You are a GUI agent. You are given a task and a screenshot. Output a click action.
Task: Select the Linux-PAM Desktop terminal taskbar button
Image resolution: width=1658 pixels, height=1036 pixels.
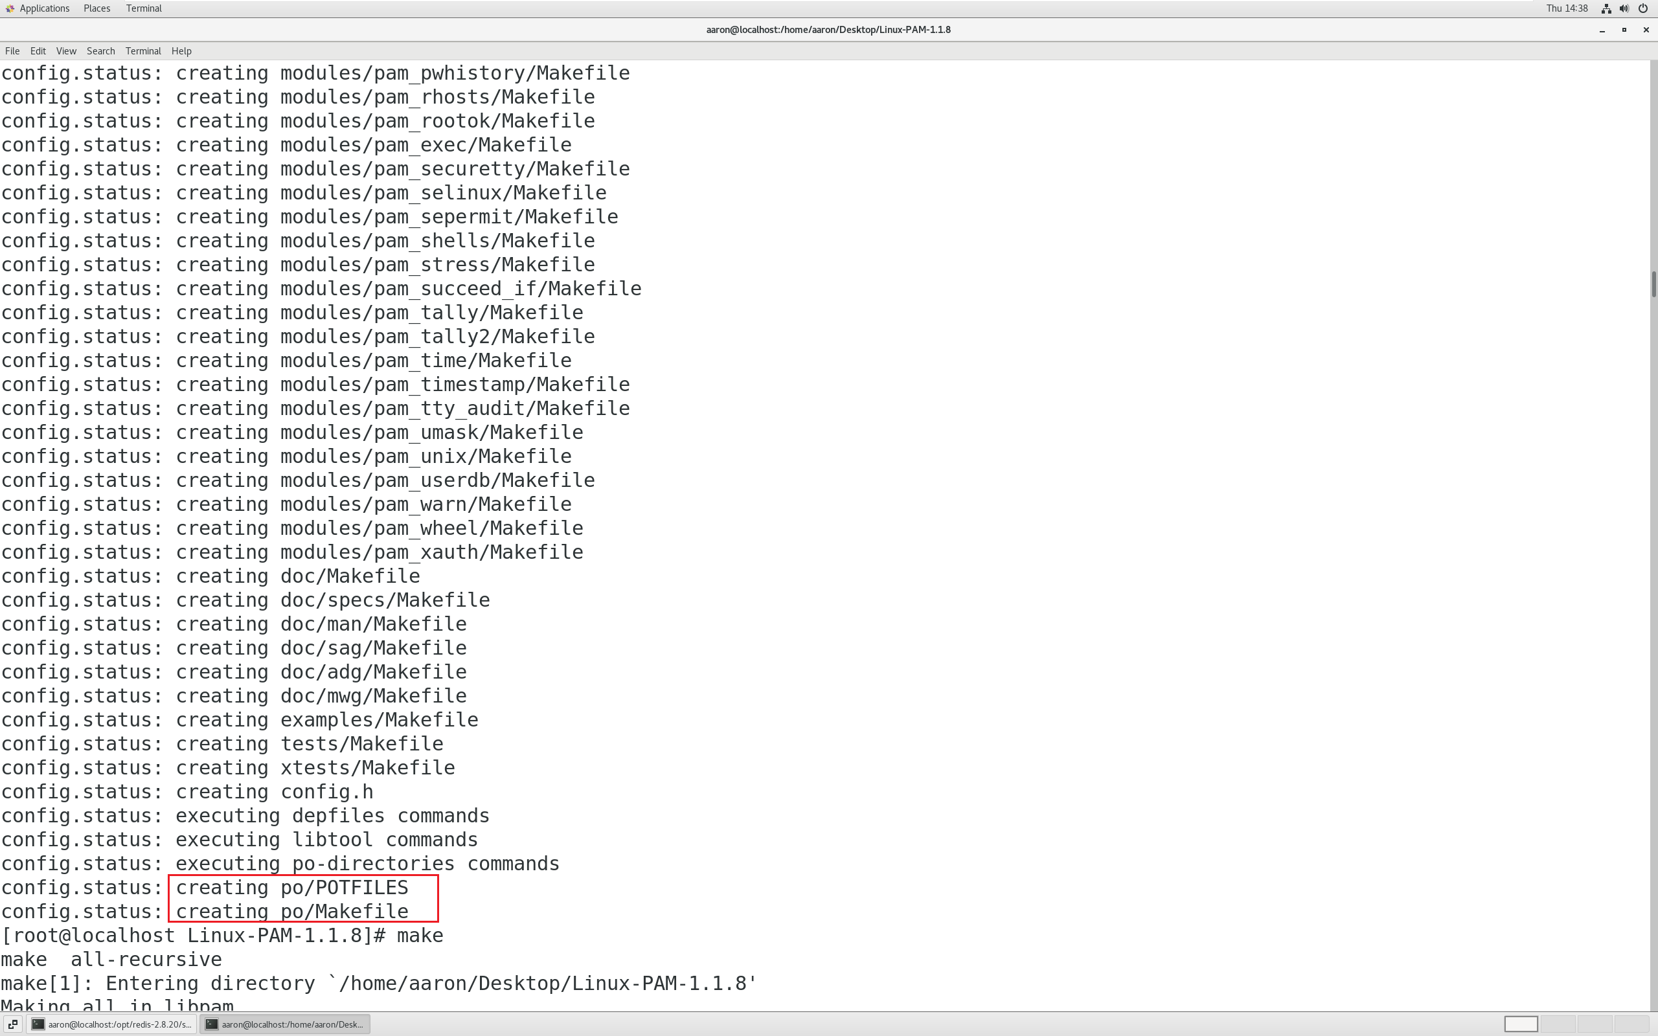(x=285, y=1024)
